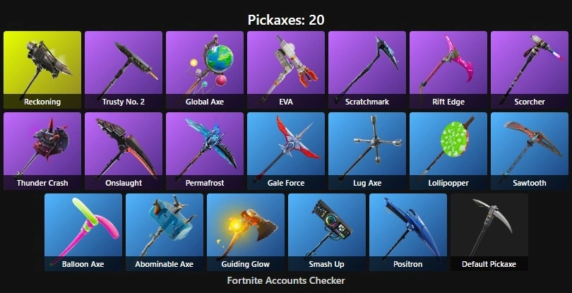Click the Default Pickaxe tile
Screen dimensions: 572x293
(x=489, y=232)
